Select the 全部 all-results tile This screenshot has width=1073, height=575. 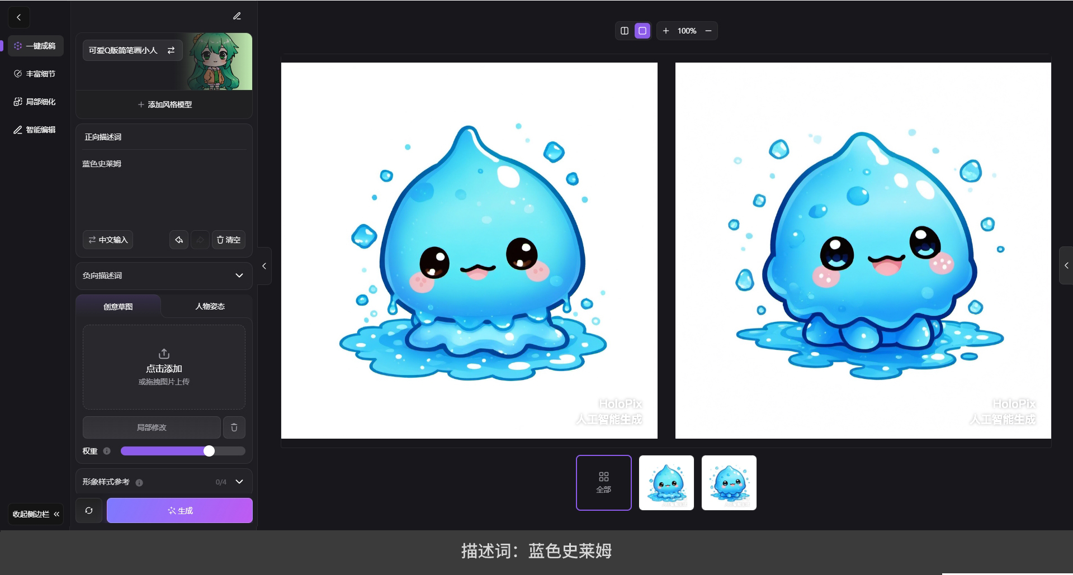[x=604, y=483]
